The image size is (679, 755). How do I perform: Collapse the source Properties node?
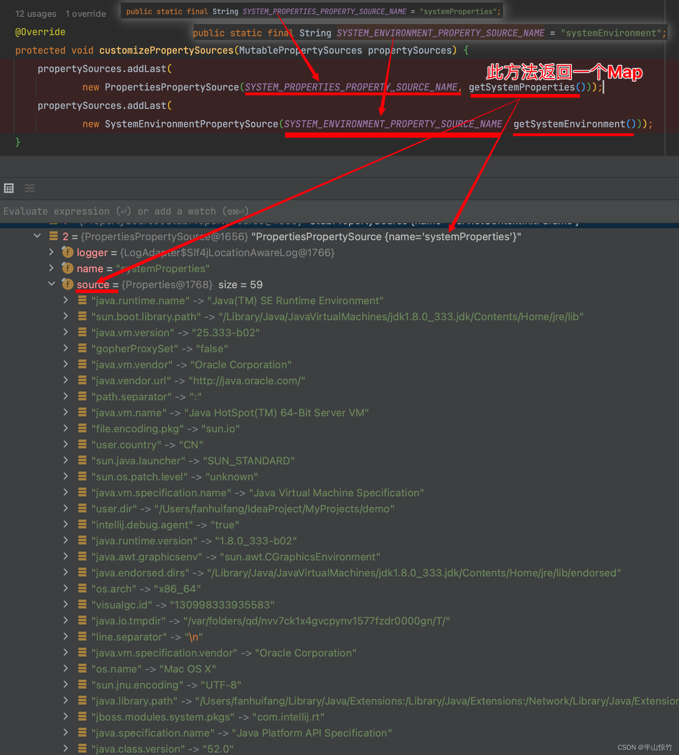coord(51,284)
